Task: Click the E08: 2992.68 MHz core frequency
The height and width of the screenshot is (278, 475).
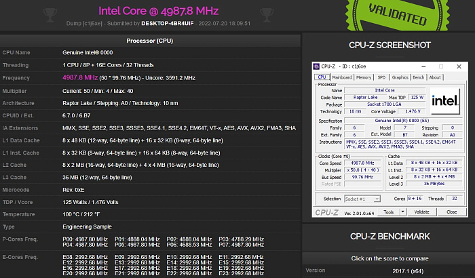Action: (x=85, y=257)
